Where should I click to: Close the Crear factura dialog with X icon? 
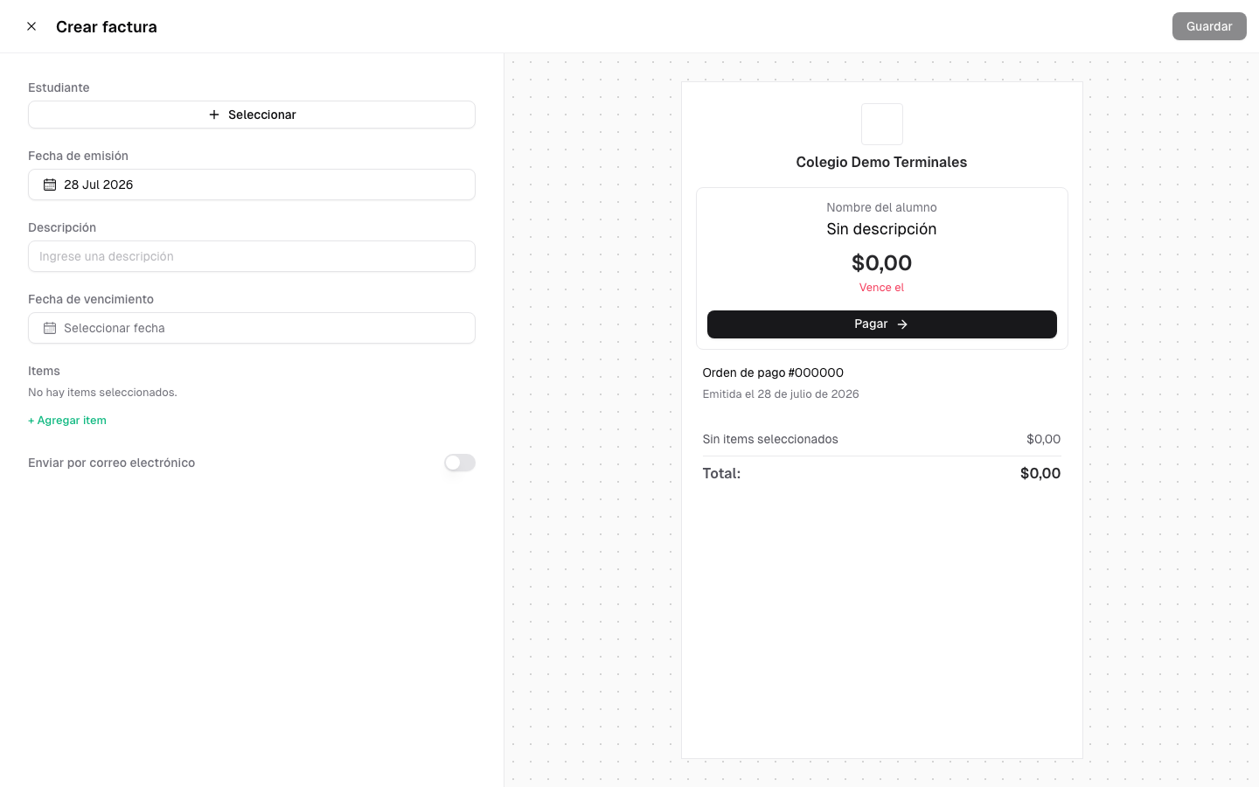(x=31, y=26)
